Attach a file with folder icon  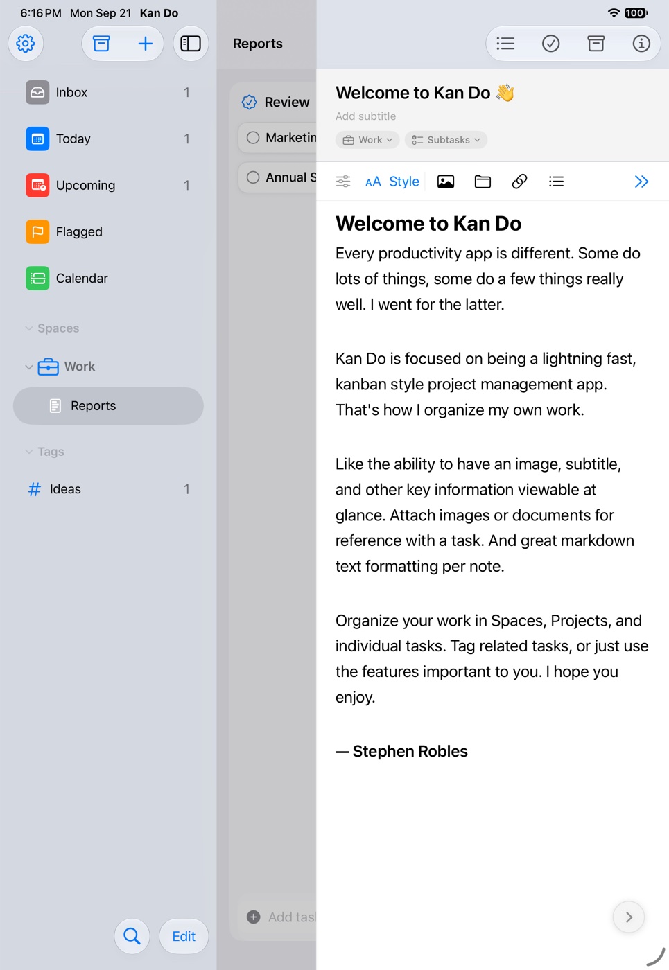[483, 182]
